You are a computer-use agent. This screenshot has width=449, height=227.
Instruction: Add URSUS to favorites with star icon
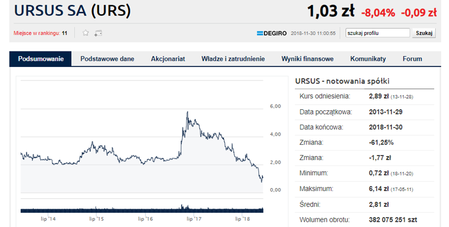pos(85,33)
